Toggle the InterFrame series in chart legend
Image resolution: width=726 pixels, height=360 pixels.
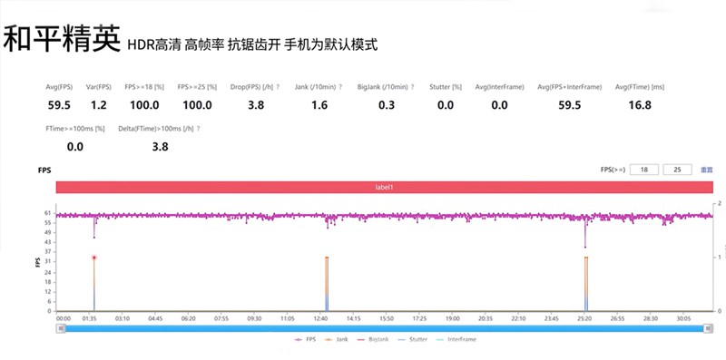(456, 340)
